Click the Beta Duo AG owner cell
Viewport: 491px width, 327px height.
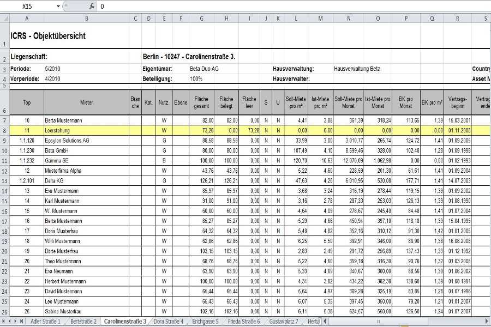click(204, 69)
